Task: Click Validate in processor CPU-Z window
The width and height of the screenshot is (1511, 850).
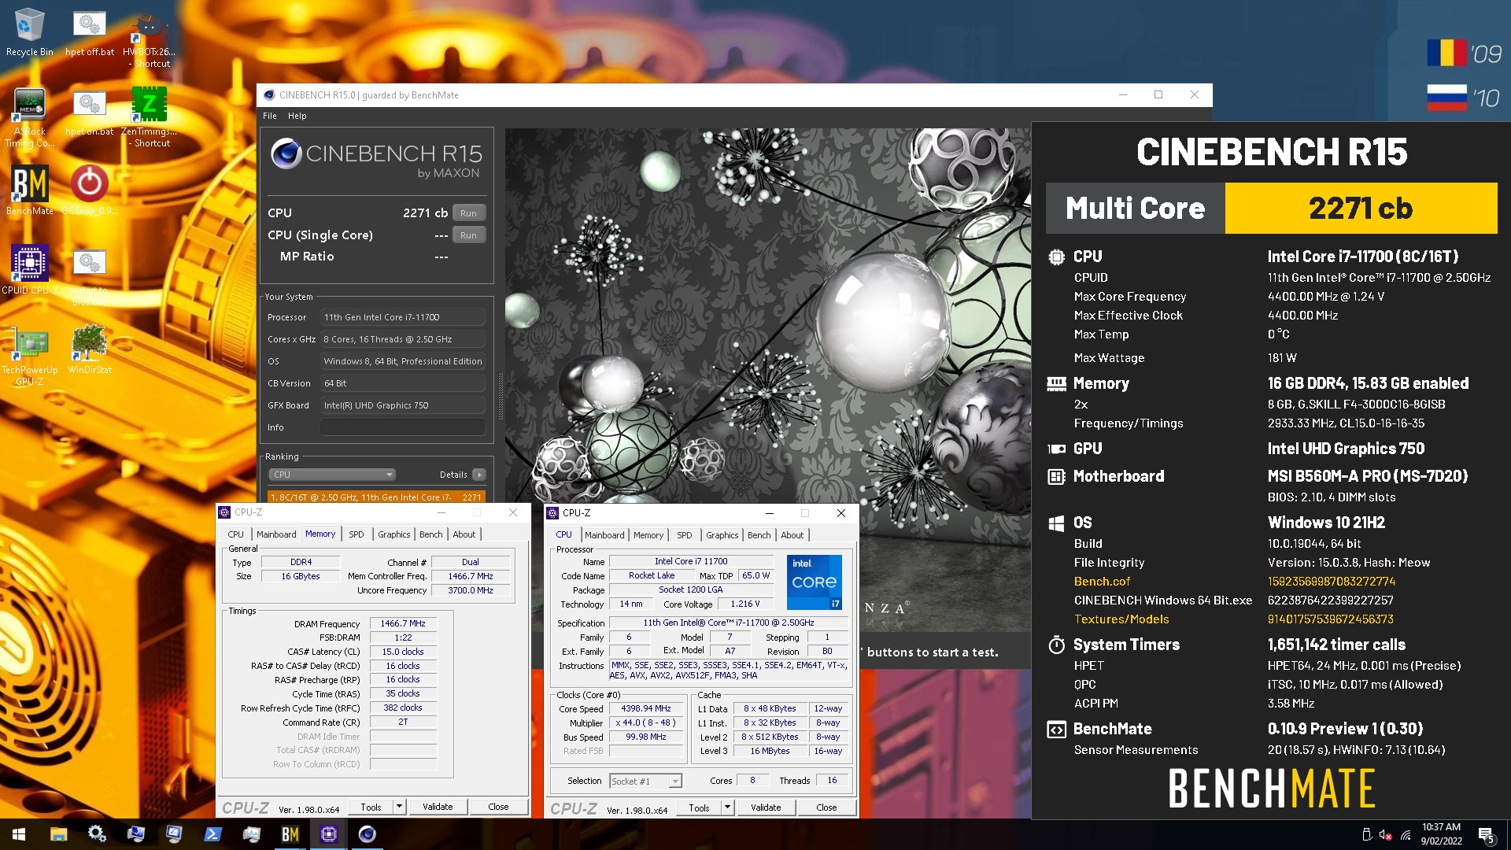Action: point(766,807)
